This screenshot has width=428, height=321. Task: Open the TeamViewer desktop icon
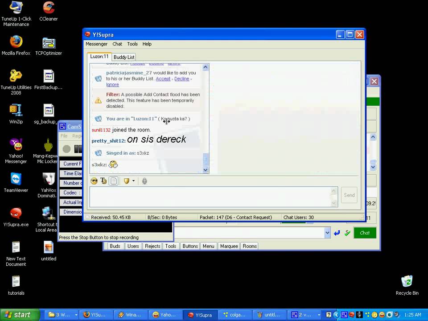pyautogui.click(x=16, y=182)
